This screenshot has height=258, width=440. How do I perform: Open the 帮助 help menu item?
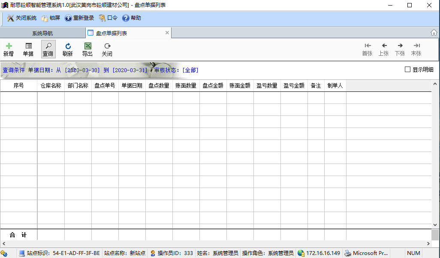(x=132, y=18)
